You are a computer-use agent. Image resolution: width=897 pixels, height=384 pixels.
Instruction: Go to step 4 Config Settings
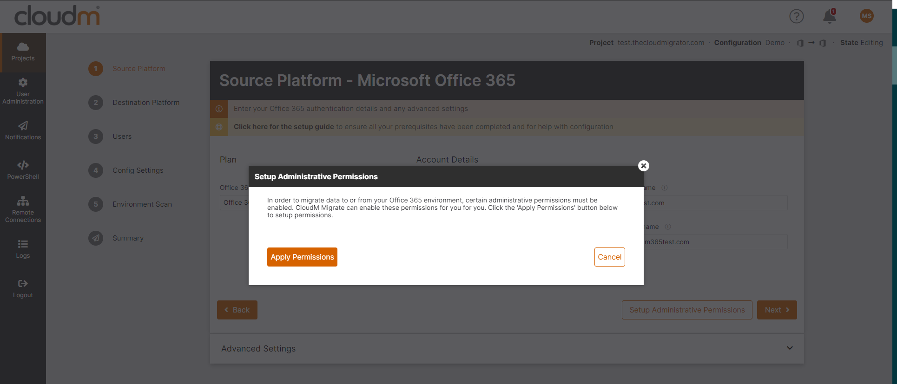point(126,170)
